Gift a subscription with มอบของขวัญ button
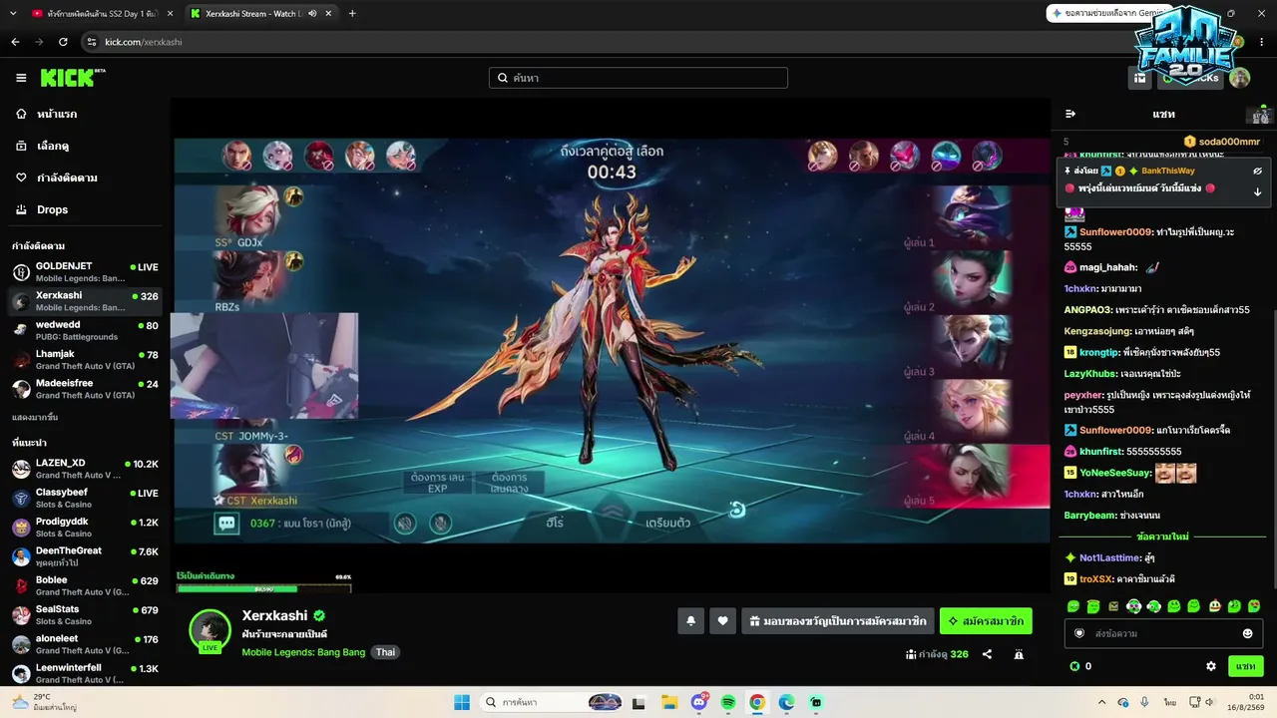1277x718 pixels. 838,621
